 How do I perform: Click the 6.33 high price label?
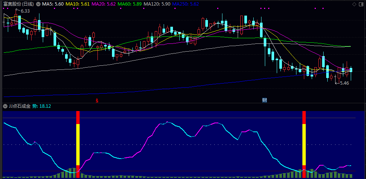(x=25, y=11)
